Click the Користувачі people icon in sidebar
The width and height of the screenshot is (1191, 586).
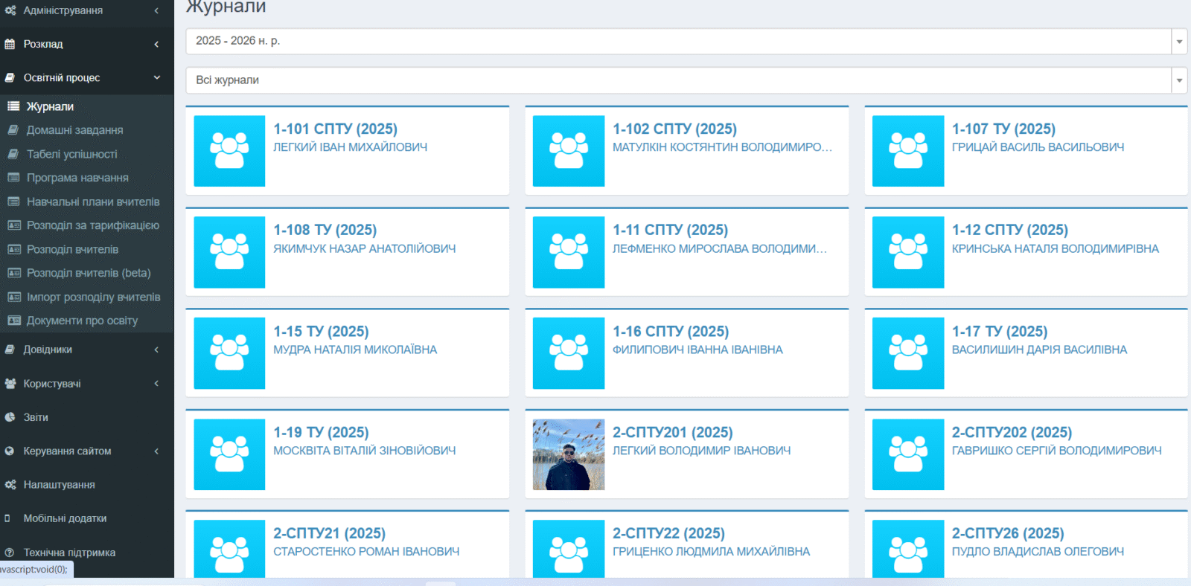pos(10,384)
